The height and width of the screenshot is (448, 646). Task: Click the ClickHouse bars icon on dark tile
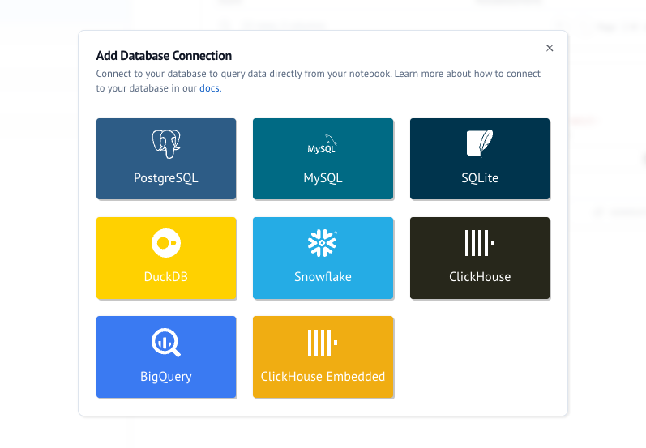click(x=480, y=243)
